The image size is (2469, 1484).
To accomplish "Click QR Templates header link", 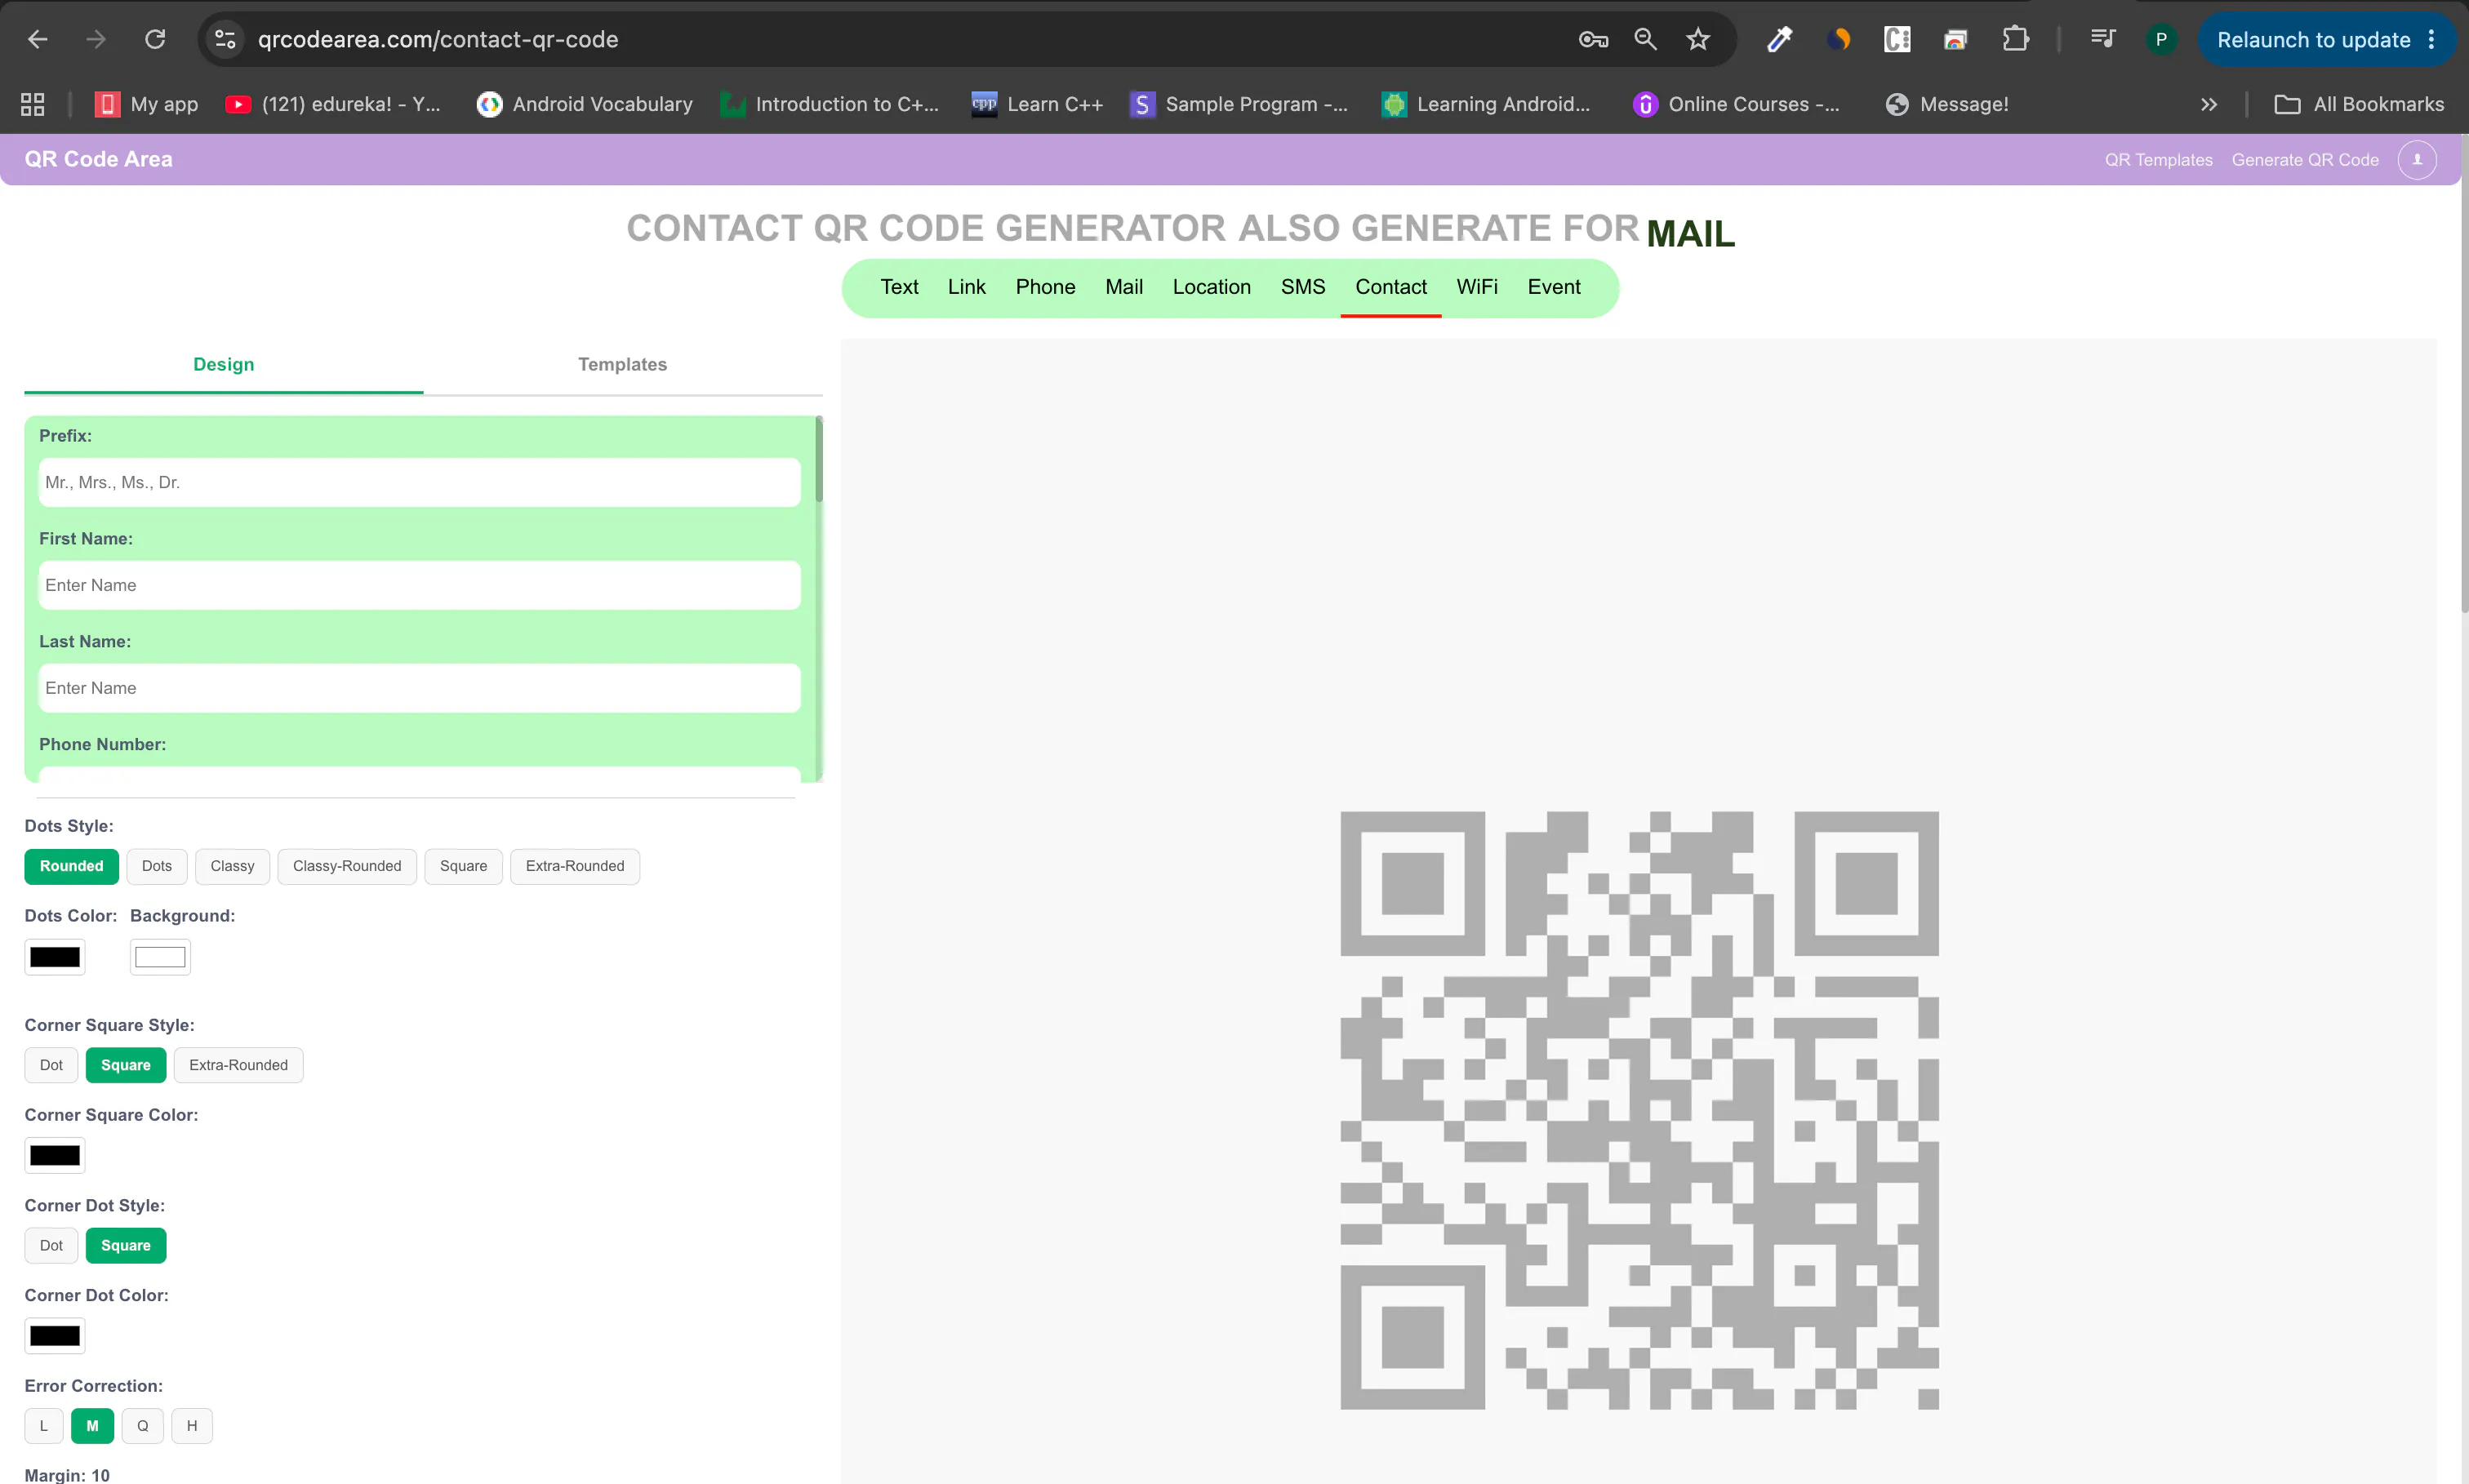I will [2158, 160].
